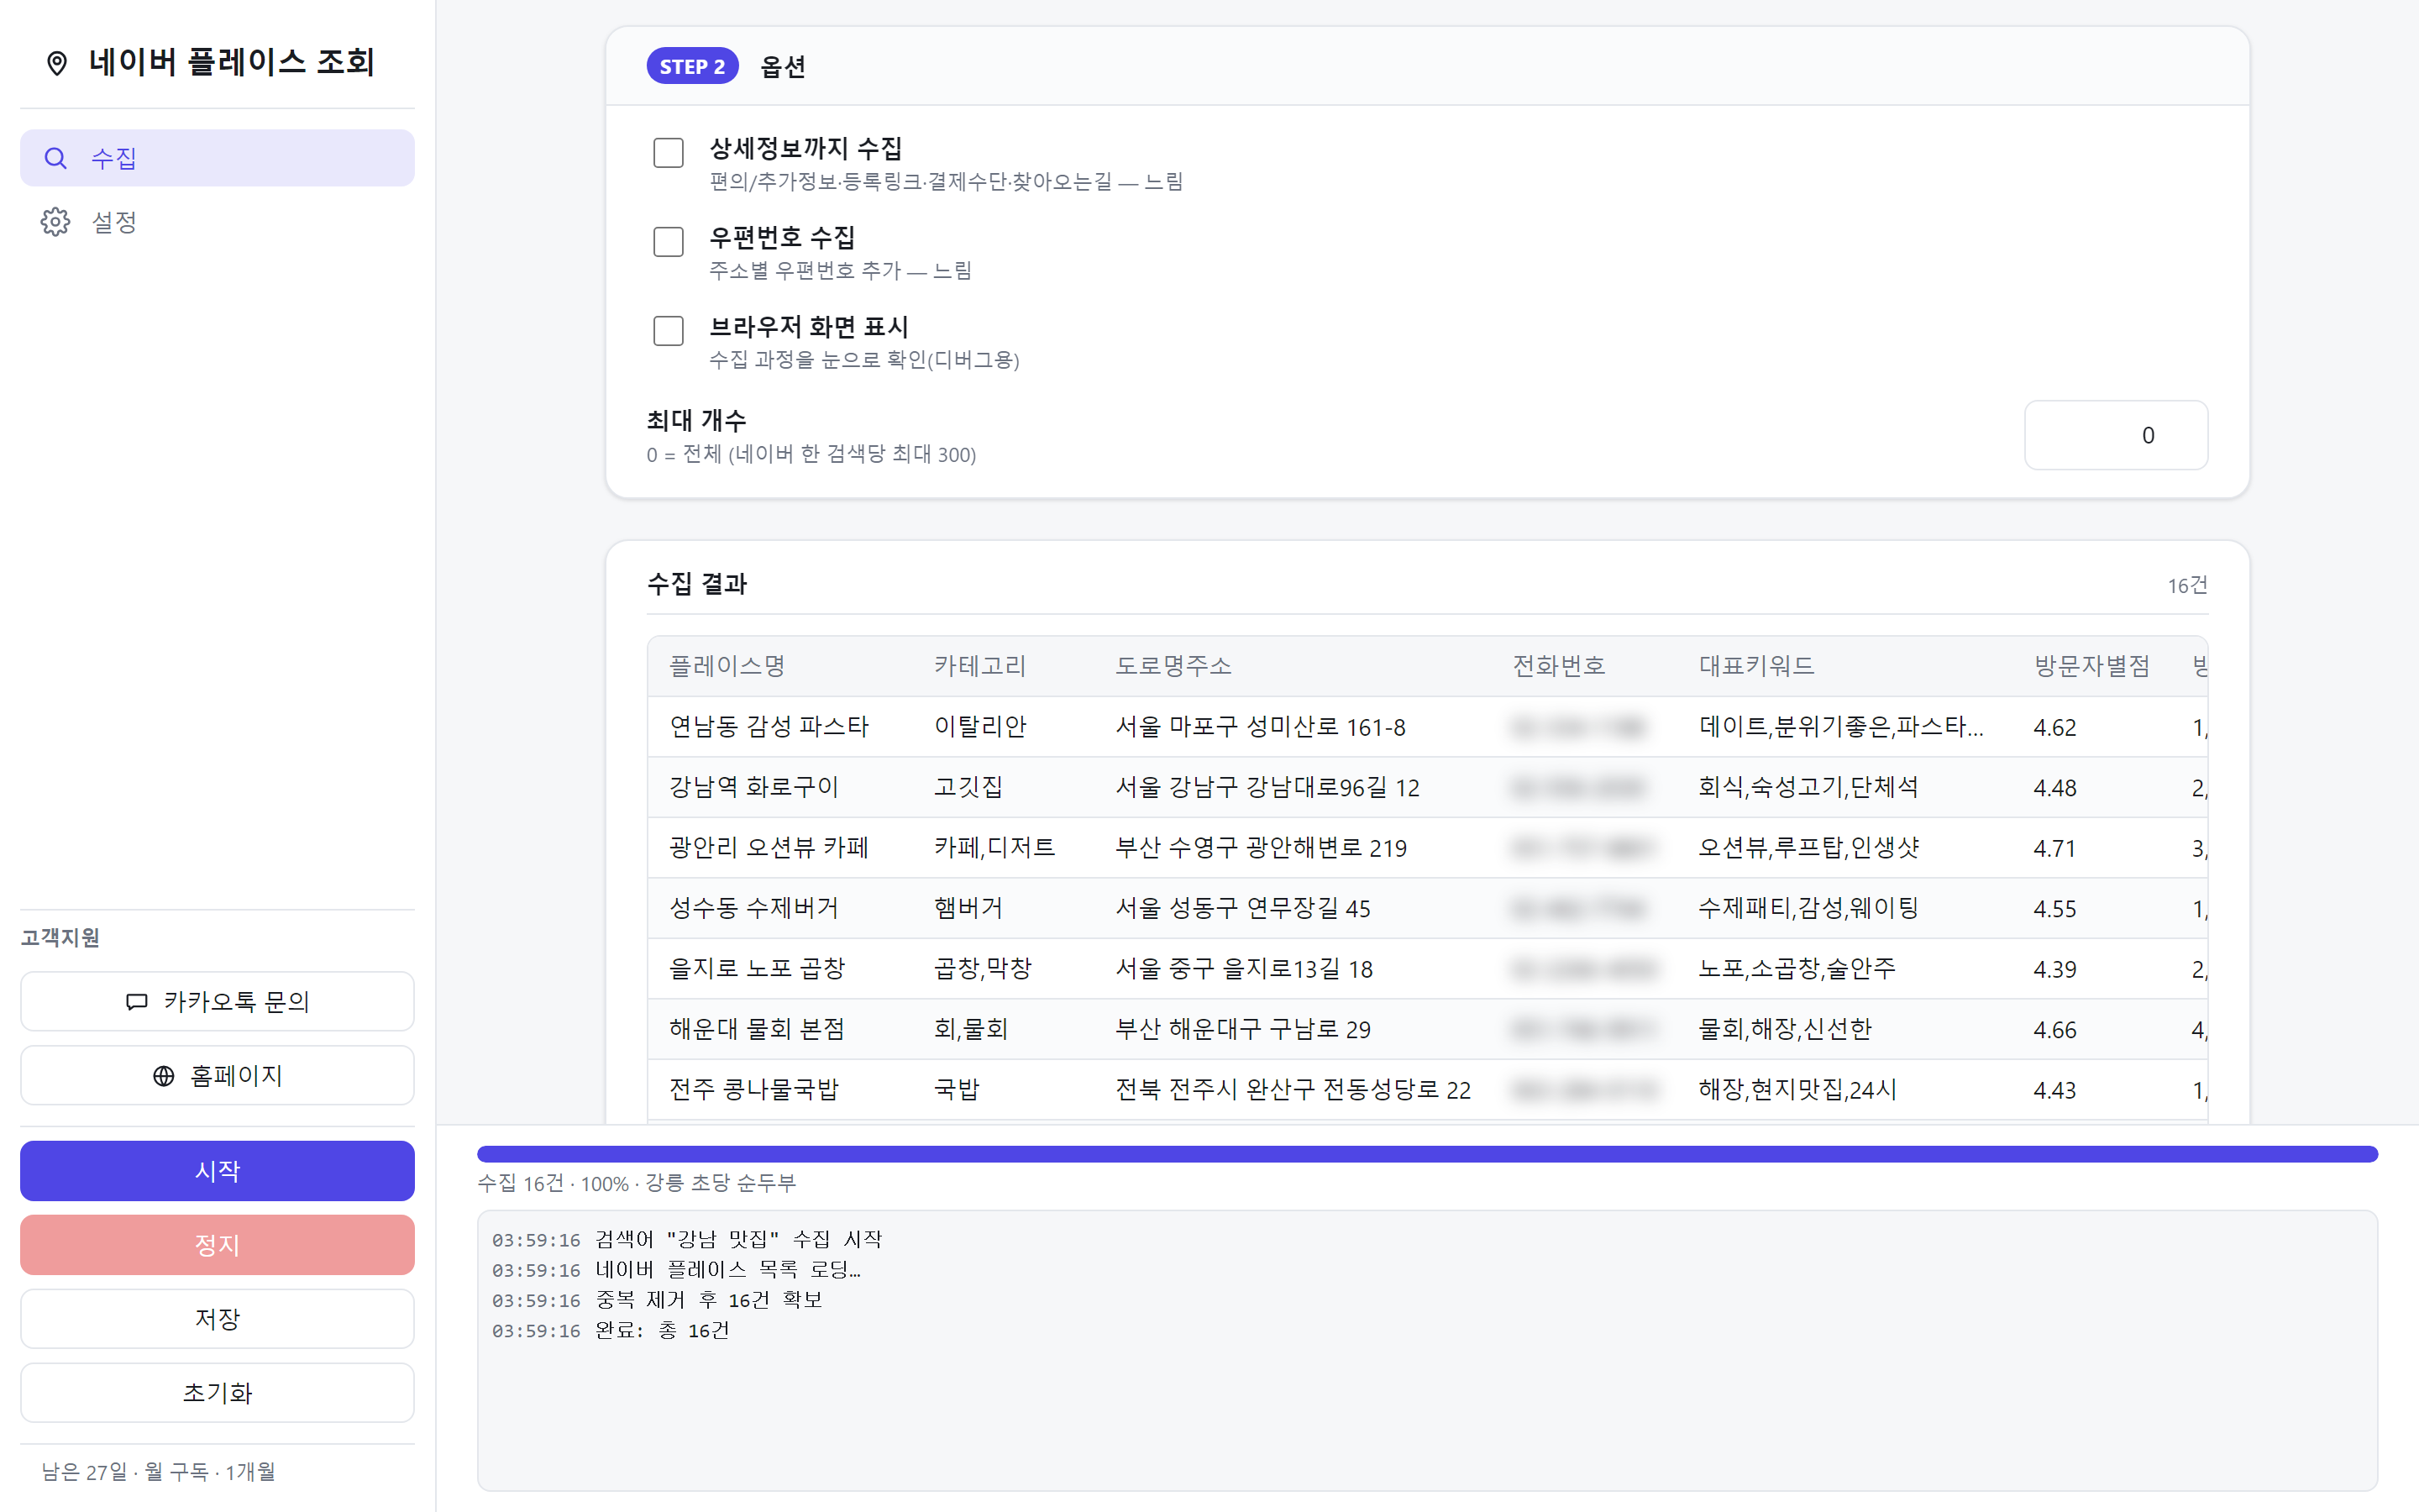Click the 도로명주소 column header

click(1173, 666)
